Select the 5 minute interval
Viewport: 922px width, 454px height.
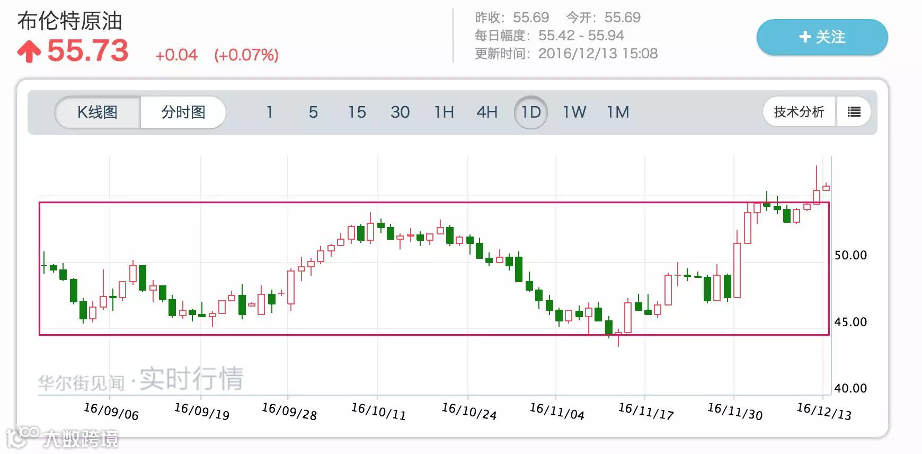313,112
